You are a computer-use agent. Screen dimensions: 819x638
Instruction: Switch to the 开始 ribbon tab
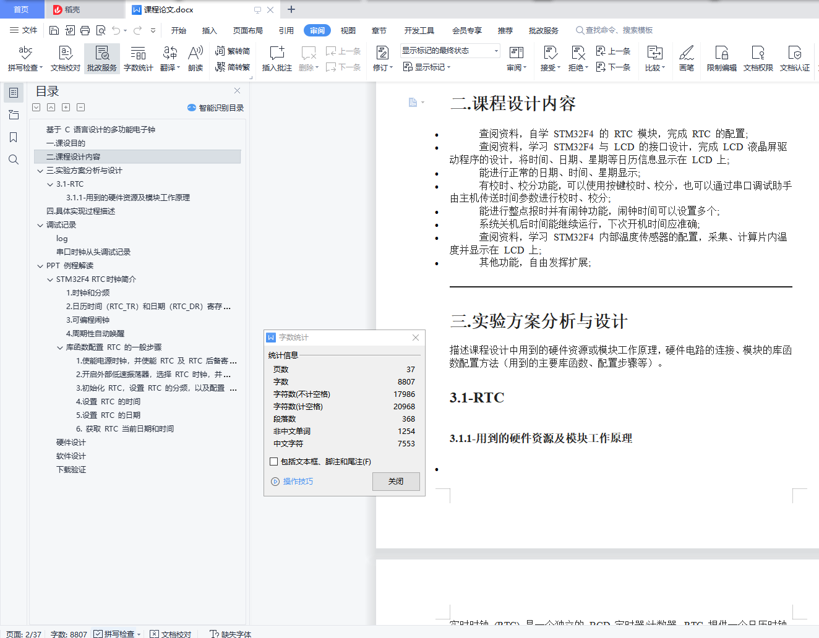179,30
